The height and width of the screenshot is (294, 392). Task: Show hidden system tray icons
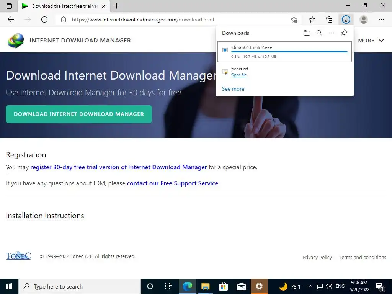[x=310, y=286]
